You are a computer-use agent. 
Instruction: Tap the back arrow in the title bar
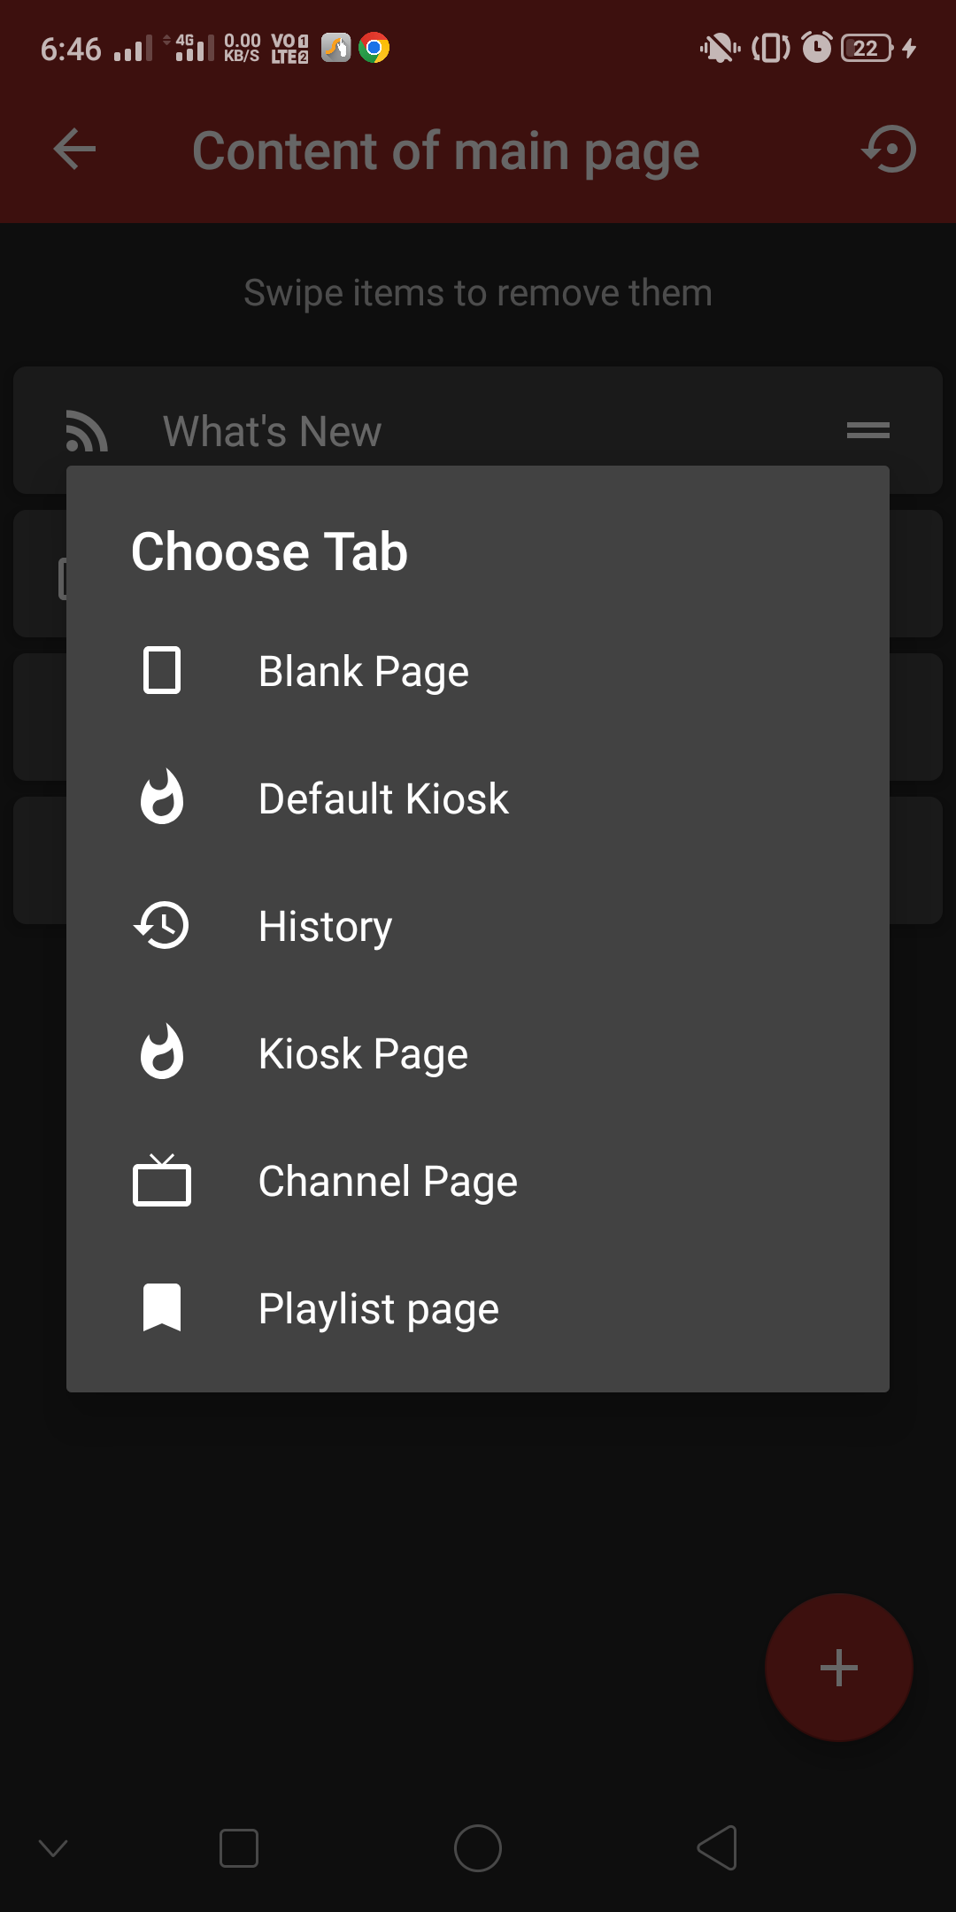coord(74,150)
